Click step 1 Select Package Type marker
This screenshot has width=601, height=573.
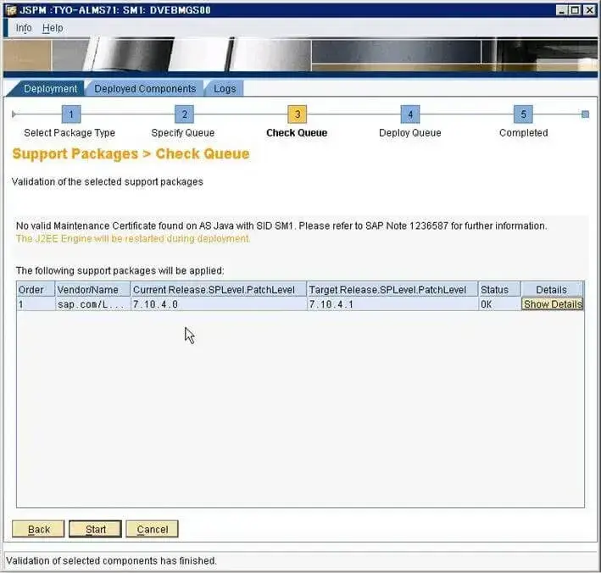coord(71,114)
